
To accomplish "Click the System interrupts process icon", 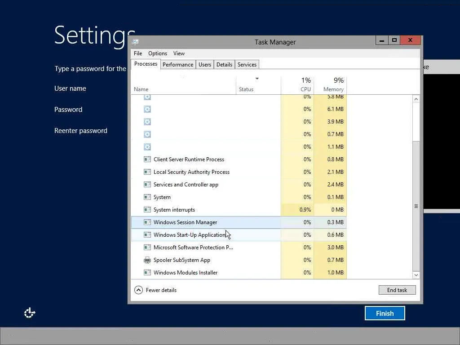I will (x=147, y=210).
